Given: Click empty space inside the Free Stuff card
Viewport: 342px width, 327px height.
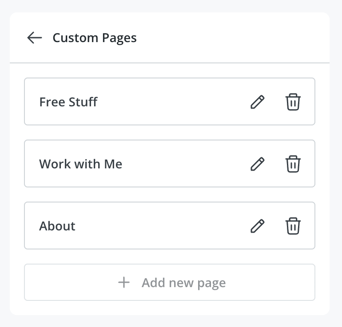Looking at the screenshot, I should point(172,101).
